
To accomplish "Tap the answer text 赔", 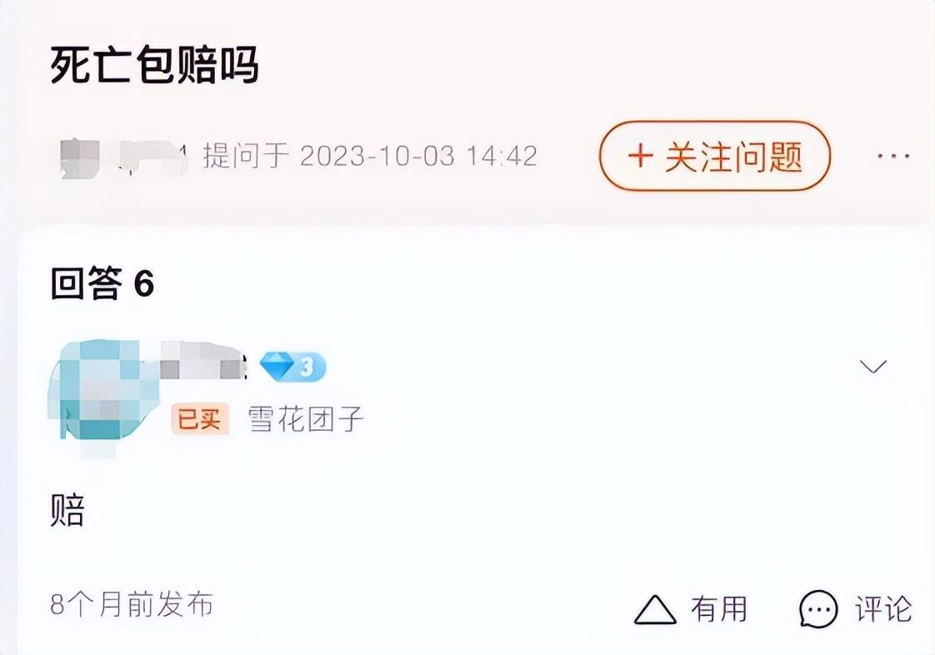I will coord(67,511).
